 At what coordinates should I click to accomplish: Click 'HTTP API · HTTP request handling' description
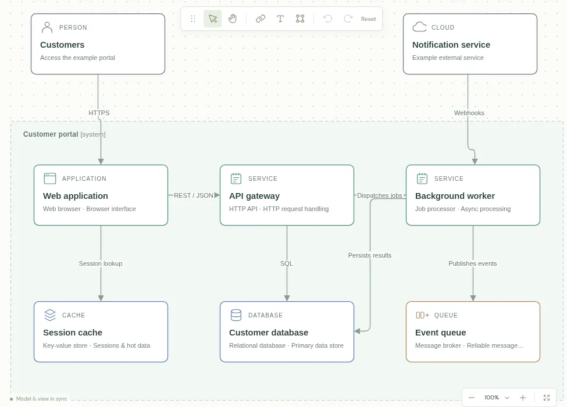[x=279, y=209]
